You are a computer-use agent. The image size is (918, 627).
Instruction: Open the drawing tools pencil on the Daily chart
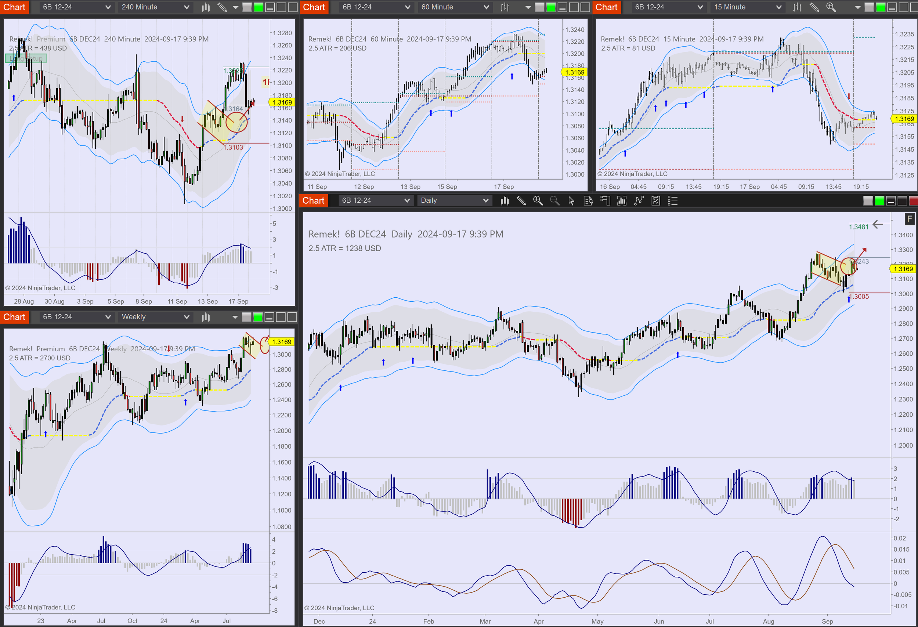tap(521, 201)
